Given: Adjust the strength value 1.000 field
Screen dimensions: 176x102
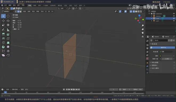Looking at the screenshot, I should coord(167,59).
